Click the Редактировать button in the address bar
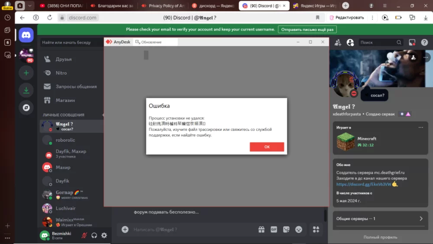Image resolution: width=433 pixels, height=244 pixels. (346, 18)
